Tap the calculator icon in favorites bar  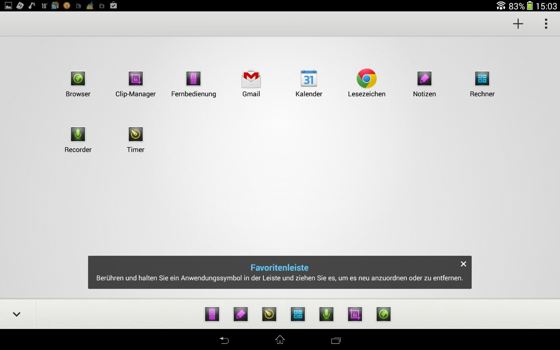point(298,314)
